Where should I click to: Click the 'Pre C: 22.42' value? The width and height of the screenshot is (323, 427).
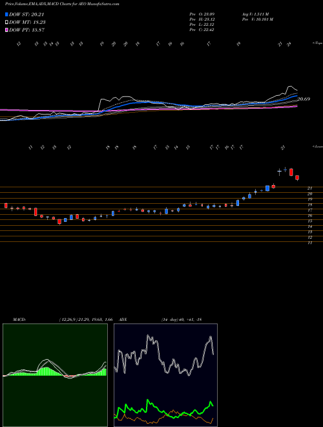(202, 30)
